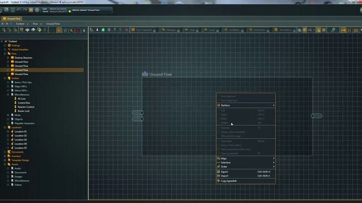Select Global Variables in the navigator
The image size is (362, 203).
pos(20,50)
